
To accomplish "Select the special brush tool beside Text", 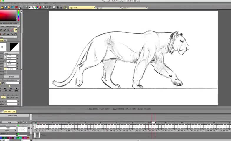I will pyautogui.click(x=15, y=34).
